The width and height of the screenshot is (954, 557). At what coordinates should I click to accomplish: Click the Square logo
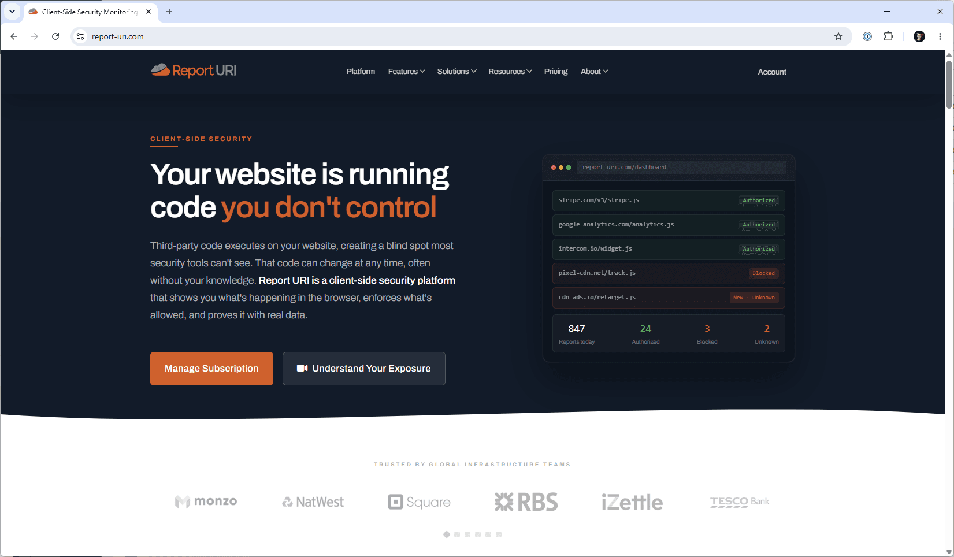click(419, 502)
